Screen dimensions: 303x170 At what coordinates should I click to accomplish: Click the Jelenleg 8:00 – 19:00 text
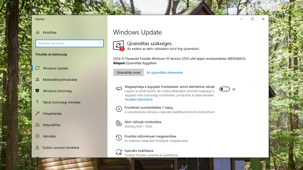point(138,126)
